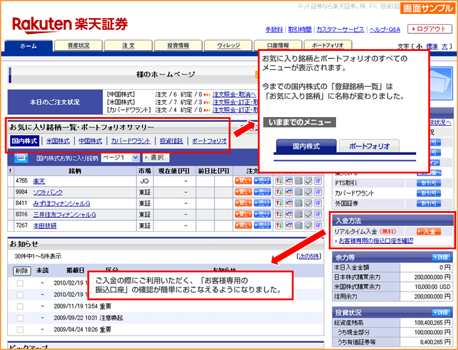458x350 pixels.
Task: Go to the ホーム tab
Action: 29,46
